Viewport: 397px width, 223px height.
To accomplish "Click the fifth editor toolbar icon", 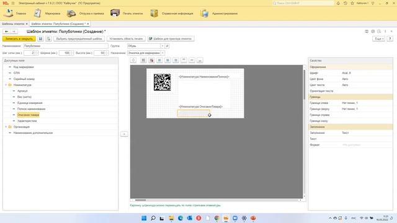I will [x=167, y=60].
